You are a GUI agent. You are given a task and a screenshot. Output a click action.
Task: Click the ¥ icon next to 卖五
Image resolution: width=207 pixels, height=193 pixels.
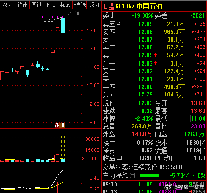(119, 24)
